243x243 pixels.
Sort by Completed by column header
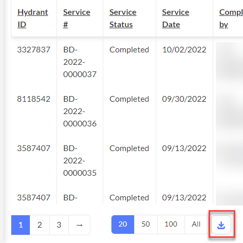pyautogui.click(x=231, y=18)
